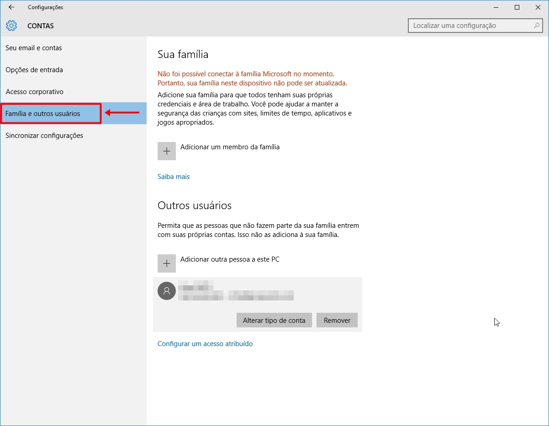Select the user avatar icon

pos(167,290)
